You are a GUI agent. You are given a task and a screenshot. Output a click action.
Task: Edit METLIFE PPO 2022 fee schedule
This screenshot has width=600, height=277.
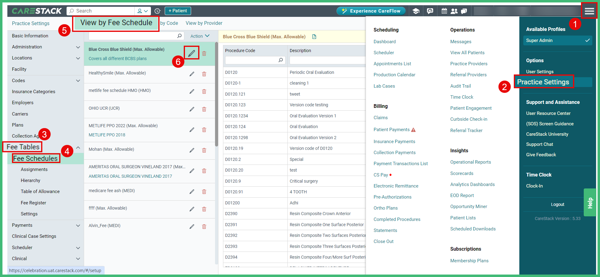point(192,130)
